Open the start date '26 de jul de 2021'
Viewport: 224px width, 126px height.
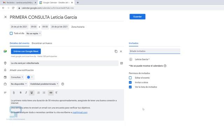pos(19,27)
